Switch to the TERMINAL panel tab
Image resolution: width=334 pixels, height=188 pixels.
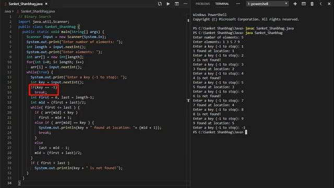(x=222, y=4)
